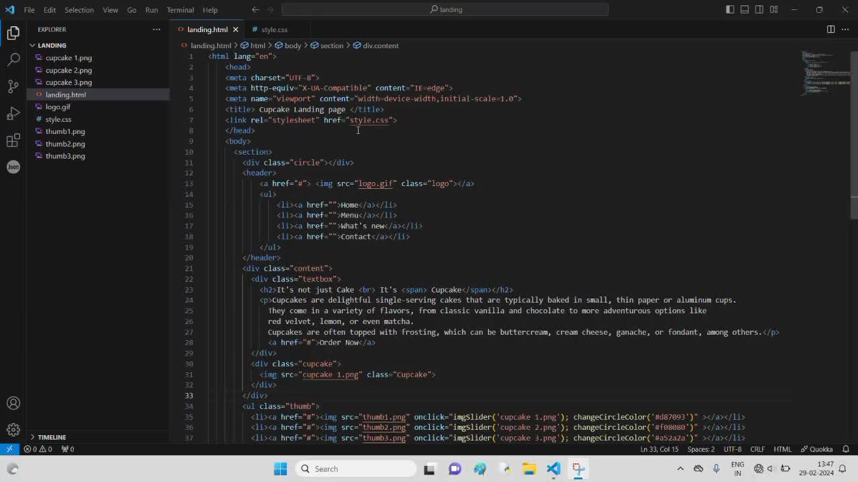This screenshot has height=482, width=858.
Task: Switch to the style.css tab
Action: click(273, 29)
